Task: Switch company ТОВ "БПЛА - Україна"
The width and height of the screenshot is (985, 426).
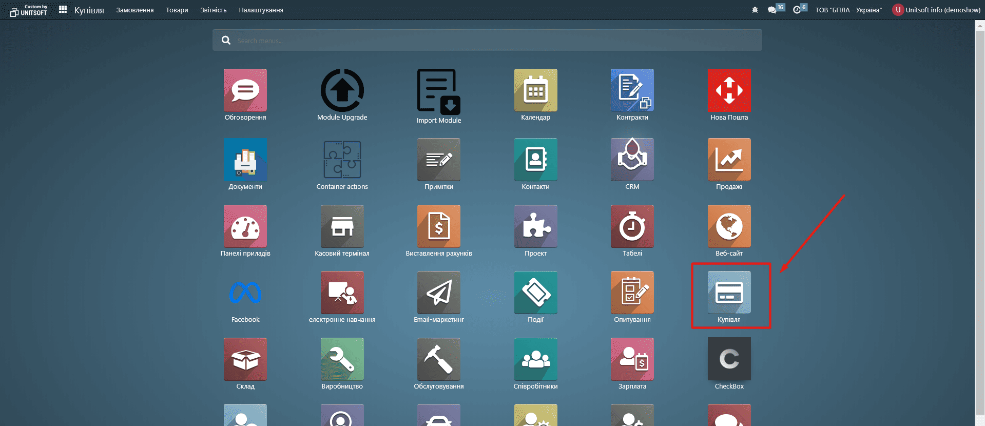Action: click(x=848, y=10)
